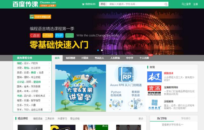
Task: Open the 宝满教育网校 title link
Action: (x=171, y=88)
